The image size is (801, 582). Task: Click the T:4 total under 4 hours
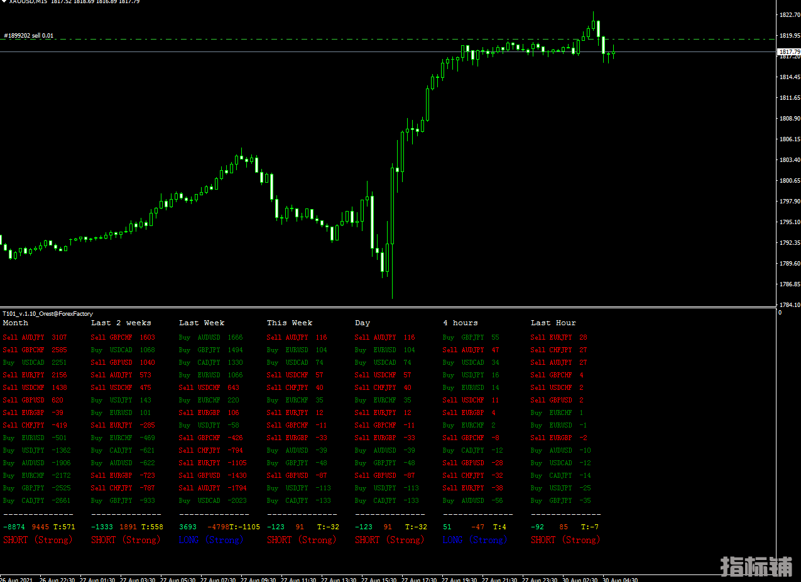pyautogui.click(x=500, y=527)
